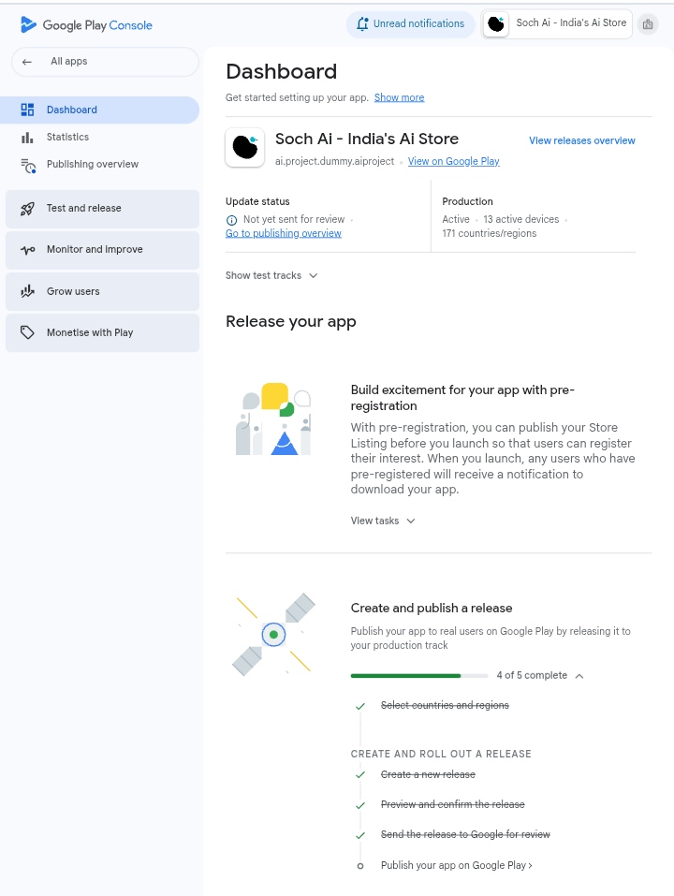Click the checkmark beside Select countries and regions

coord(360,706)
